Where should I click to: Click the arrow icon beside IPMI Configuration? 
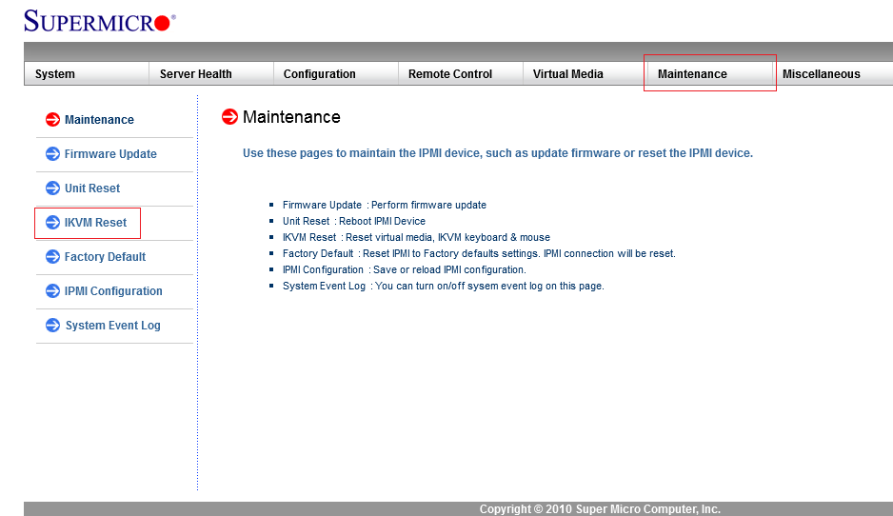[x=52, y=291]
